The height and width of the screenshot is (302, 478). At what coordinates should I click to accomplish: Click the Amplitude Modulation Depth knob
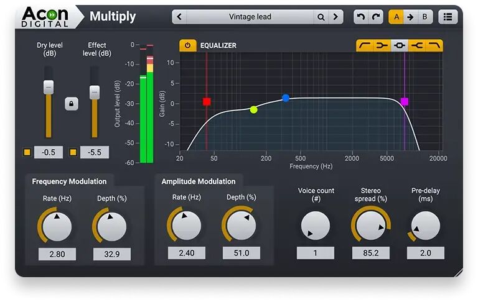tap(241, 226)
